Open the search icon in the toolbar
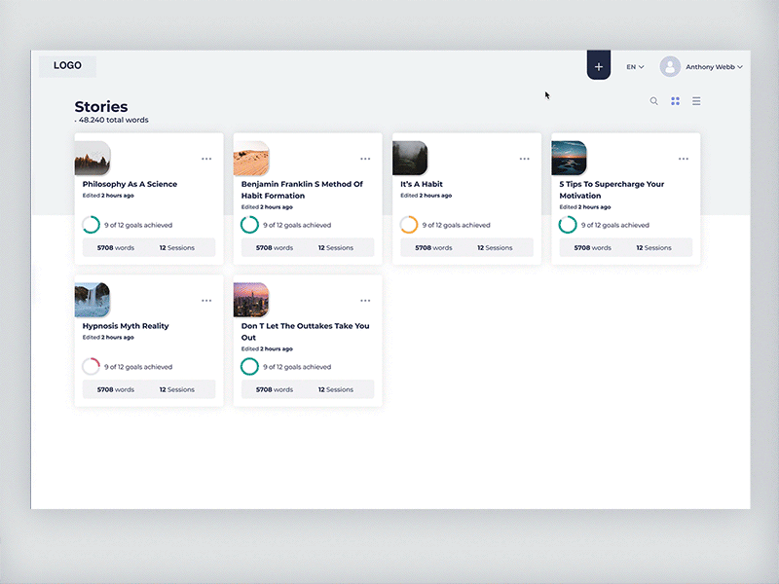This screenshot has height=584, width=779. (653, 100)
